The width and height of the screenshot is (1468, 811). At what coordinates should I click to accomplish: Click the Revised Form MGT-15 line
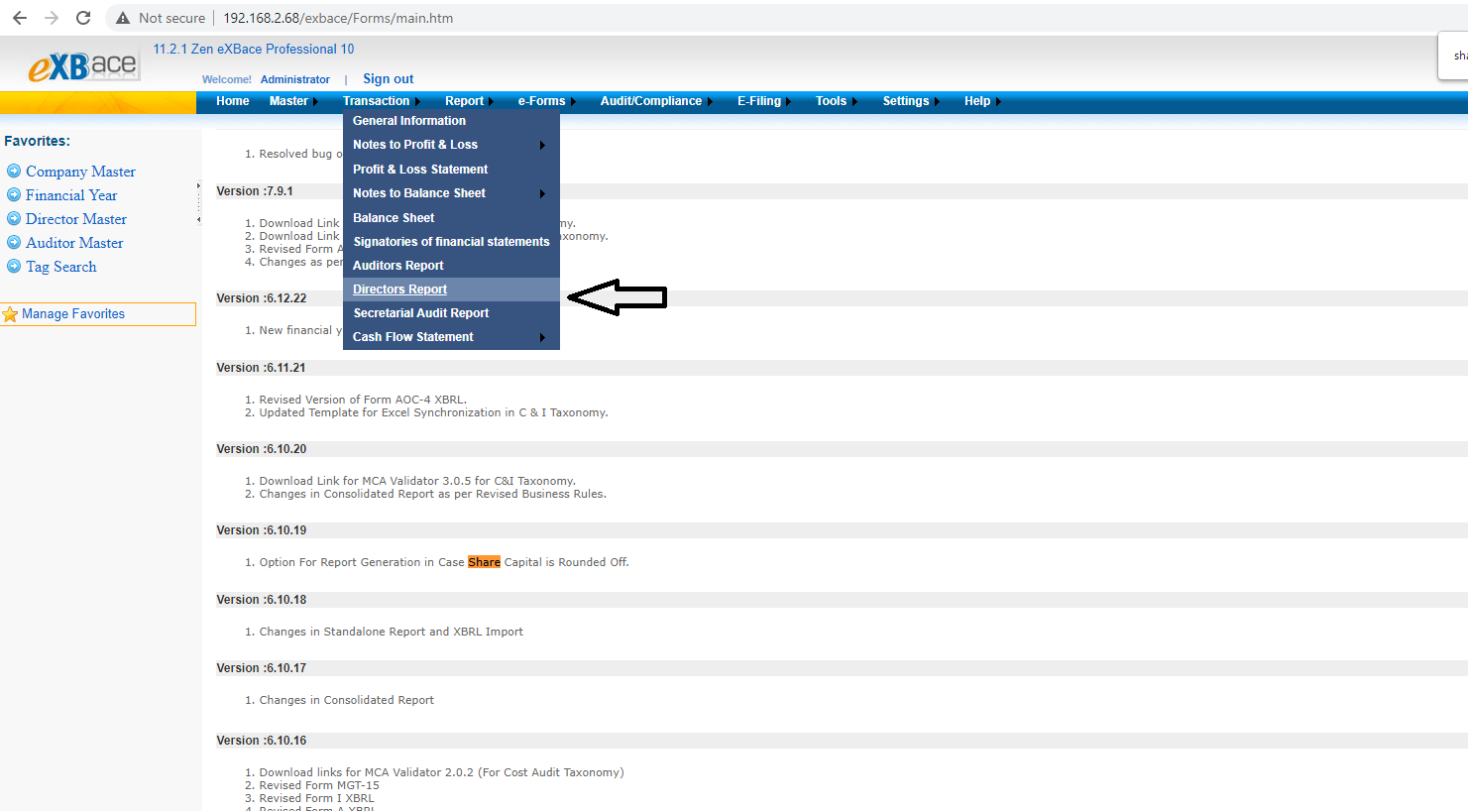319,785
